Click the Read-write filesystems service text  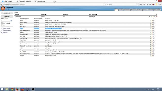point(25,46)
